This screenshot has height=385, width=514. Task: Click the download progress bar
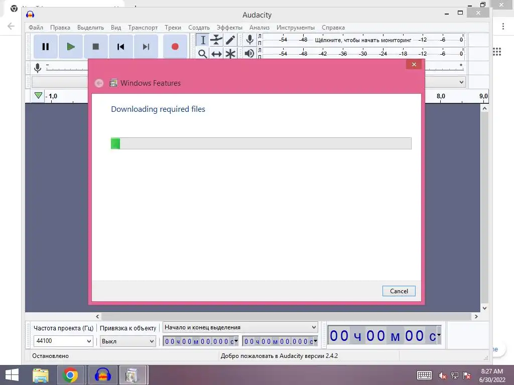pyautogui.click(x=261, y=143)
